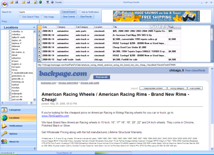Open the BackPage Reader application orb menu
214x155 pixels.
[5, 4]
